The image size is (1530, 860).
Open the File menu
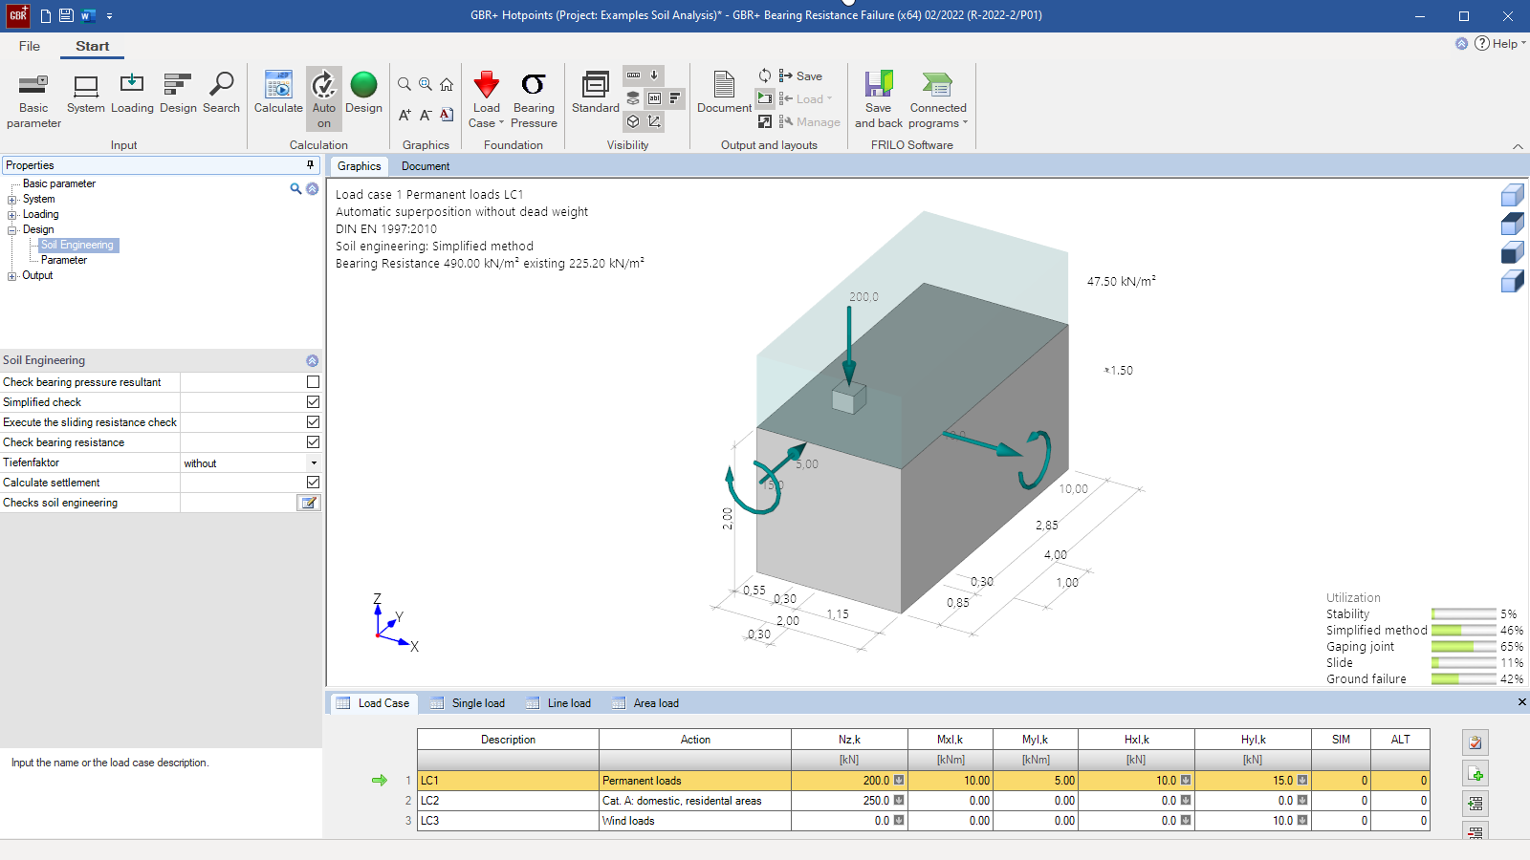tap(30, 46)
